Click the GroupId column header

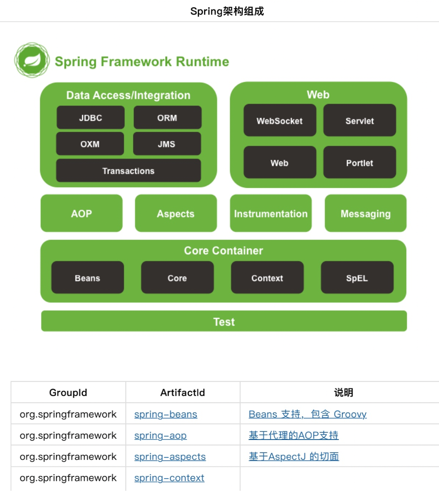click(x=68, y=393)
